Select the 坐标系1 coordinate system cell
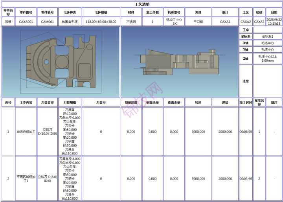 (267, 37)
